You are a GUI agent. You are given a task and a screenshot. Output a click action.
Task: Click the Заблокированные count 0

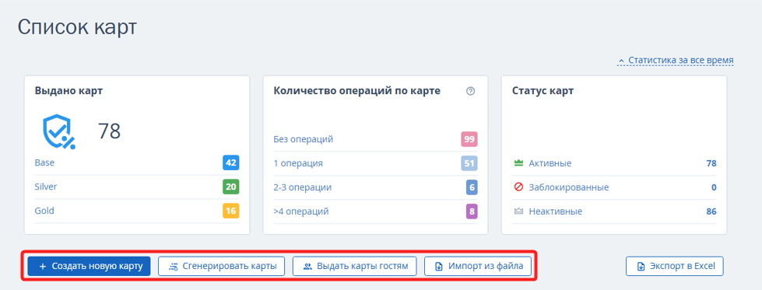pyautogui.click(x=714, y=187)
